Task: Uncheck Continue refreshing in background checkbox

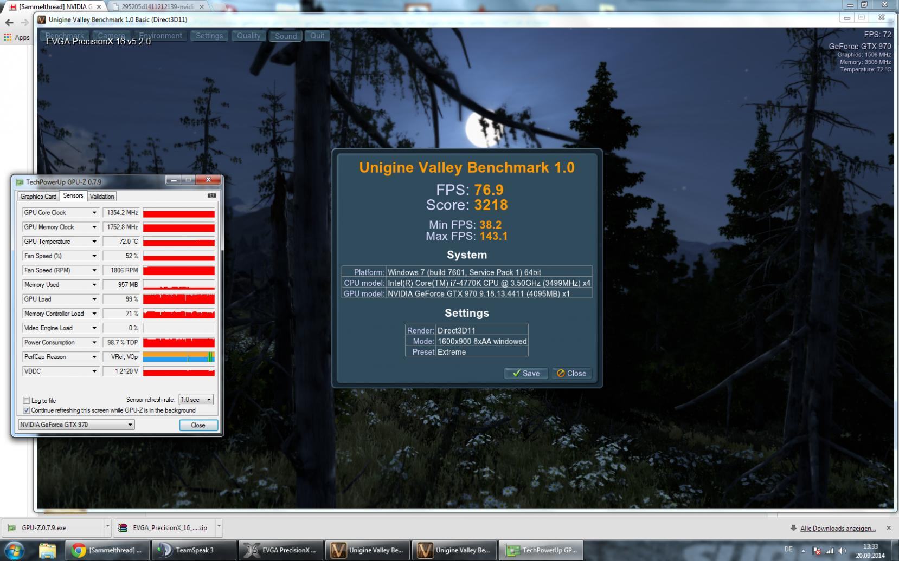Action: [x=26, y=410]
